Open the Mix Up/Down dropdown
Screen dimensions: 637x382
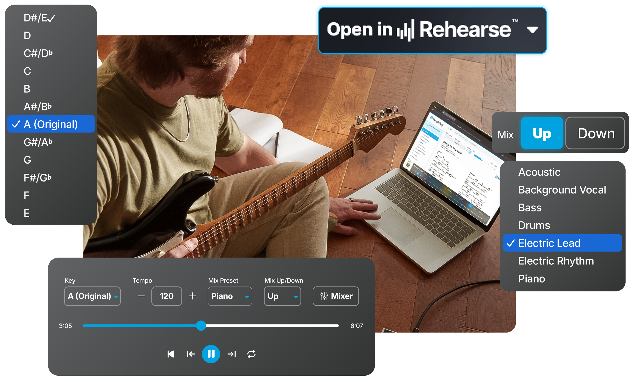pos(282,296)
